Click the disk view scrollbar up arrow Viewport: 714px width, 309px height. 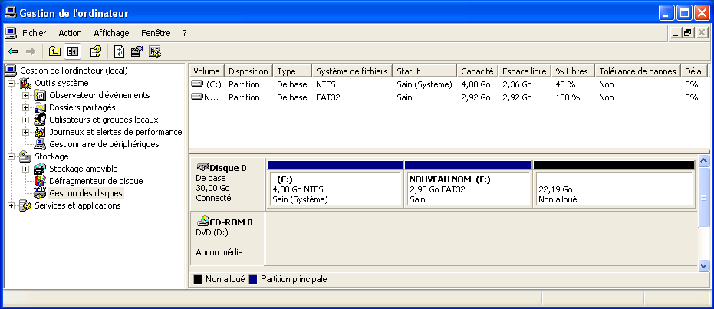(x=703, y=161)
